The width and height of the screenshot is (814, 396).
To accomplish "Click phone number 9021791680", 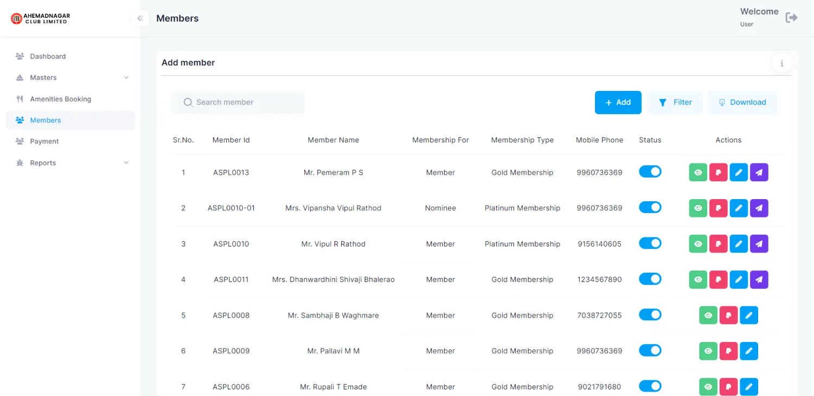I will point(600,387).
